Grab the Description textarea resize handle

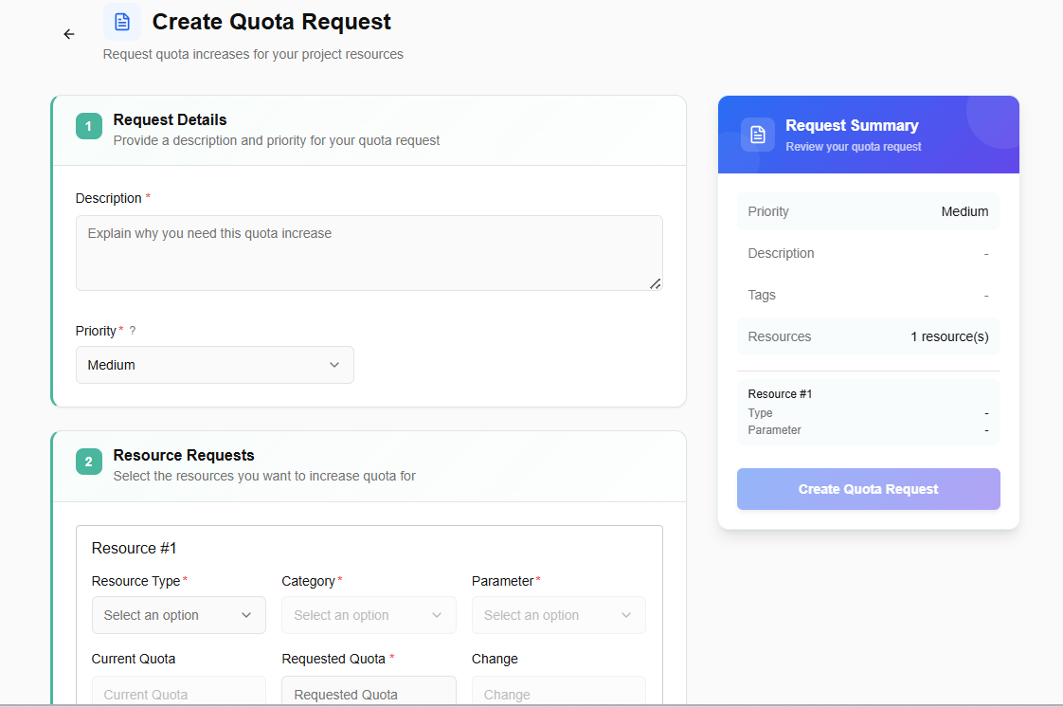[655, 283]
